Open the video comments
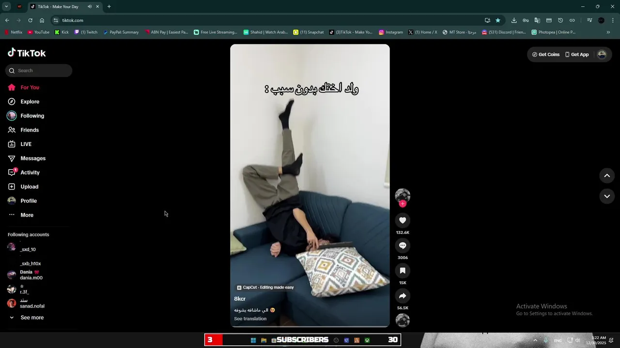620x348 pixels. (403, 246)
